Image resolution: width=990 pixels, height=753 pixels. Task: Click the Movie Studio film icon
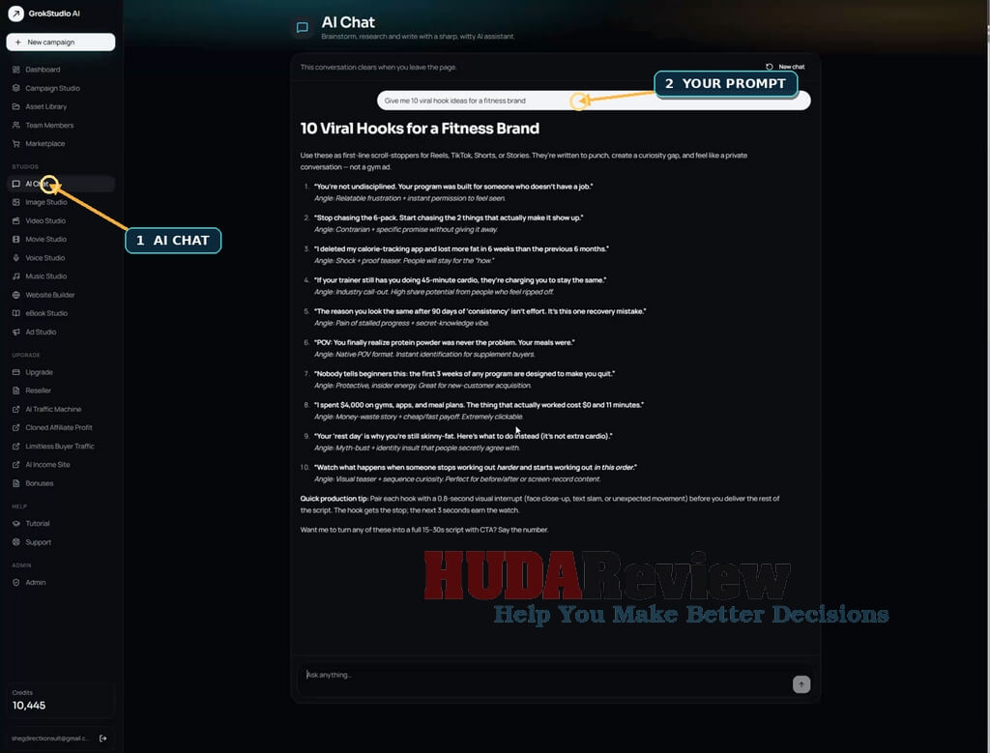click(x=15, y=239)
